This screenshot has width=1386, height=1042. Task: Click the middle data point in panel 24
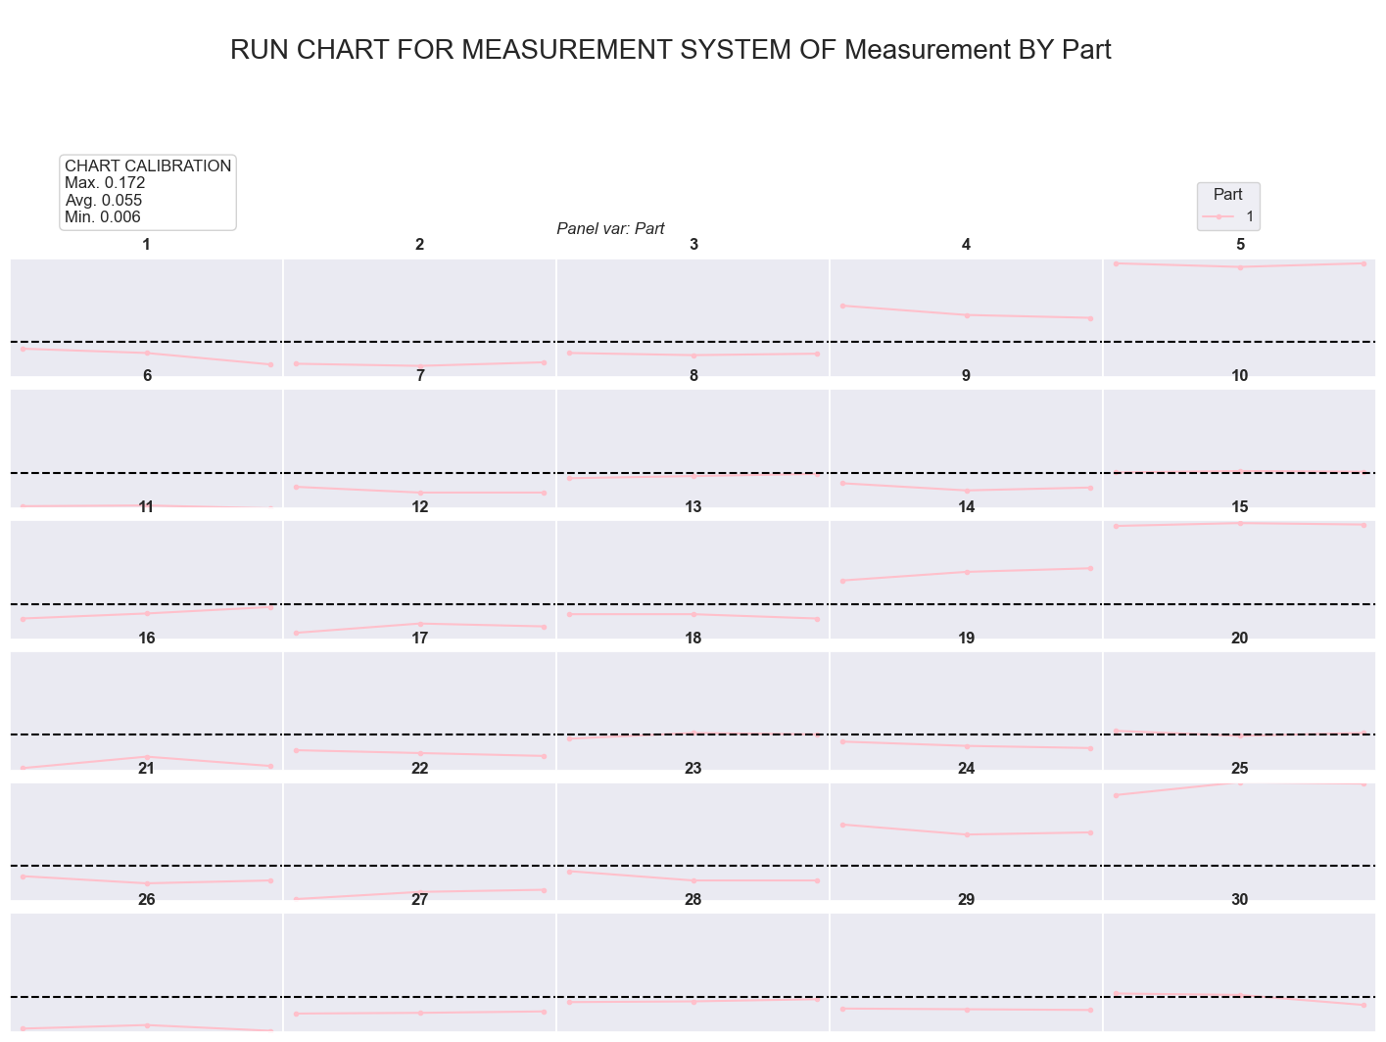pos(967,834)
